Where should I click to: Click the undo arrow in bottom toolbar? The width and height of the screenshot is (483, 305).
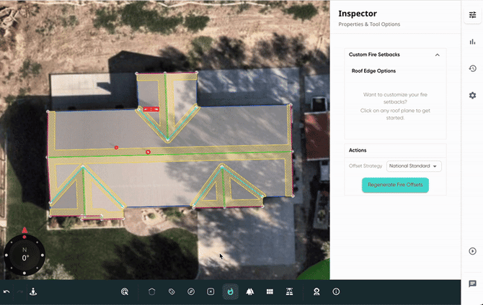pyautogui.click(x=6, y=292)
